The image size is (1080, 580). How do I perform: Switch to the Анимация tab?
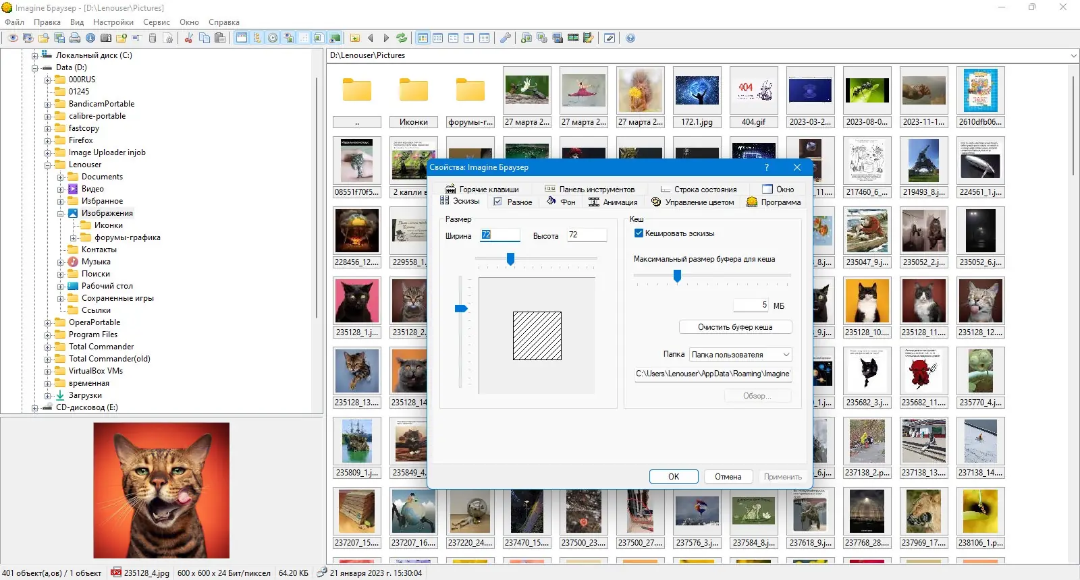coord(613,202)
